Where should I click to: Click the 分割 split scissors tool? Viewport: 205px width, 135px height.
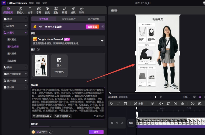139,104
